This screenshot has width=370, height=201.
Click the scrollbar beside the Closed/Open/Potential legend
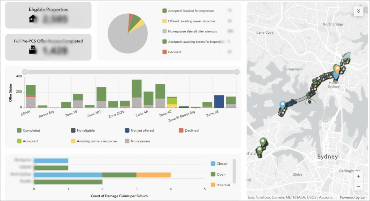click(x=234, y=171)
